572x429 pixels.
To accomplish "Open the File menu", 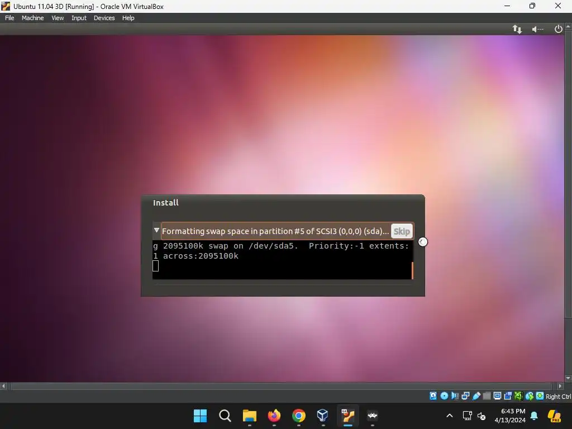I will pos(9,18).
